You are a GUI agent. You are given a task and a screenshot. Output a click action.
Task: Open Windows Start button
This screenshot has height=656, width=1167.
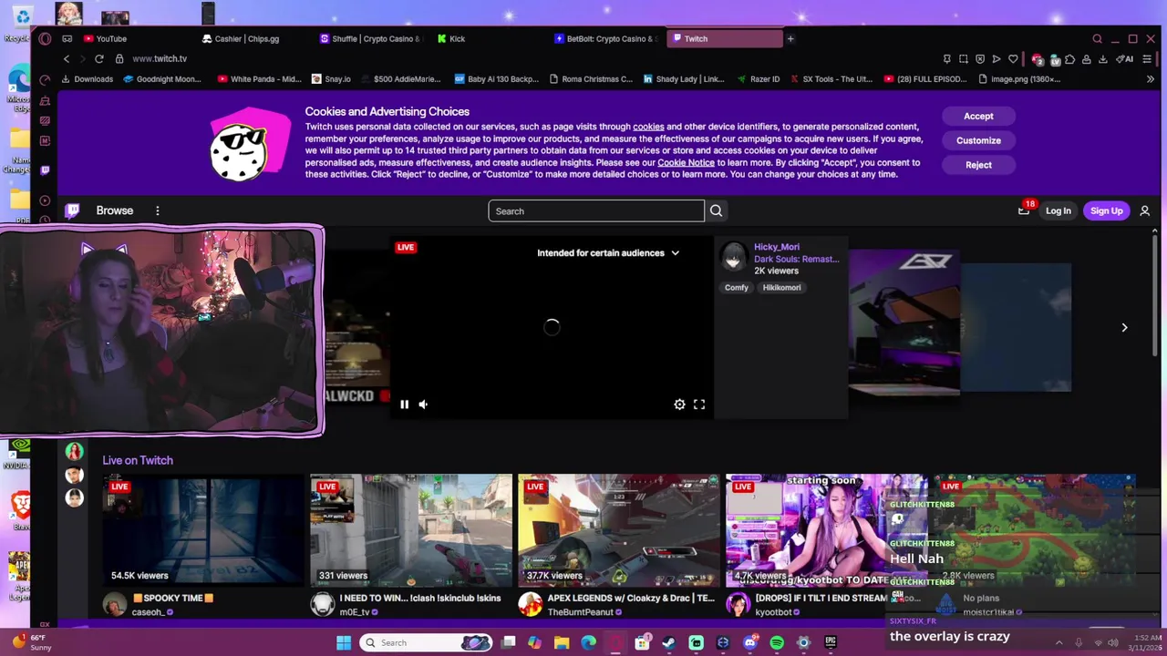tap(344, 642)
